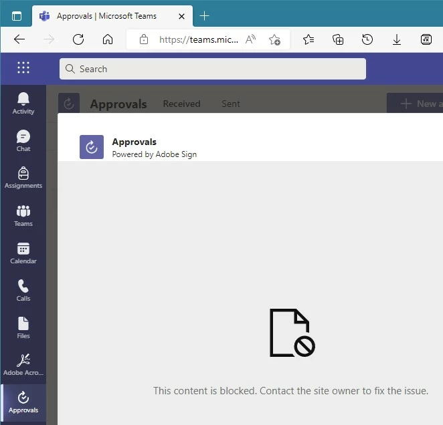Click the Teams Search box

point(213,69)
